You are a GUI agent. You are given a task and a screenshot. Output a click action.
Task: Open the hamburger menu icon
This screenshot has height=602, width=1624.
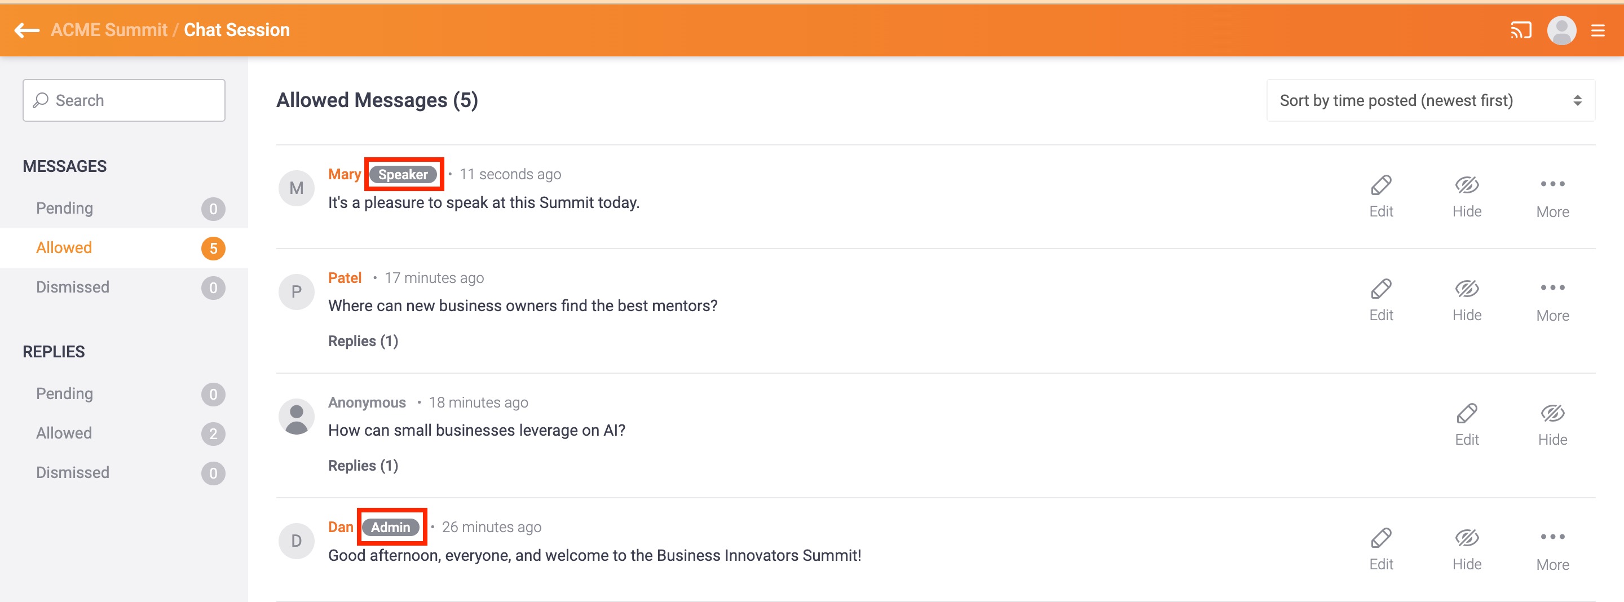(1597, 30)
